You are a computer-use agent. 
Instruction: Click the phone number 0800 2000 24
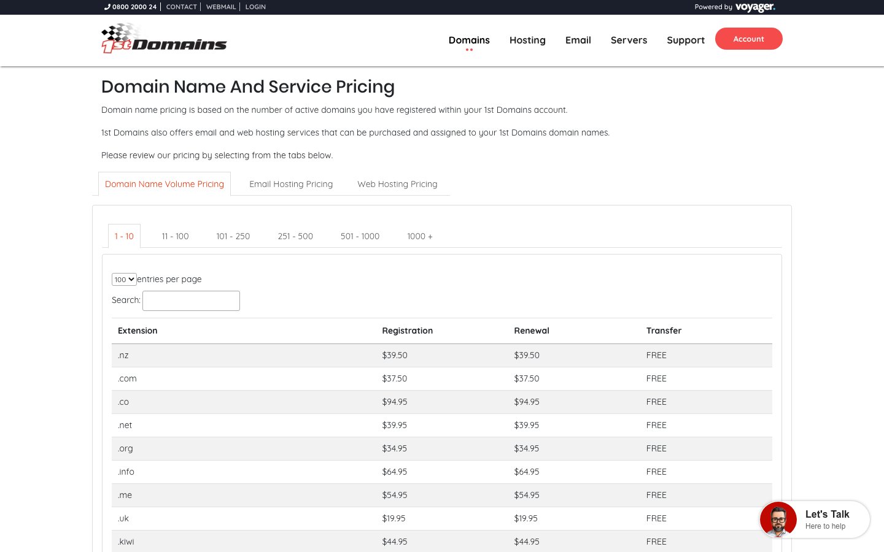click(x=131, y=7)
